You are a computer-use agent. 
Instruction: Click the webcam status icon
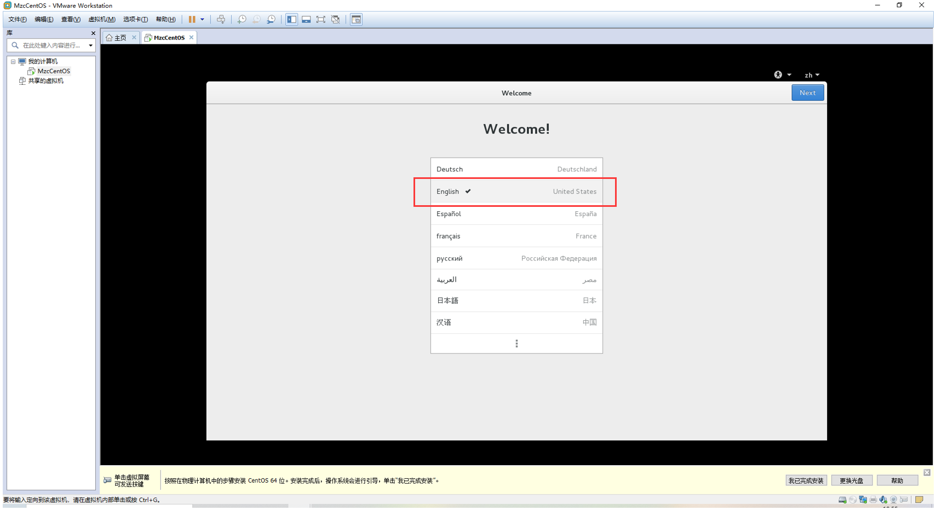coord(894,501)
